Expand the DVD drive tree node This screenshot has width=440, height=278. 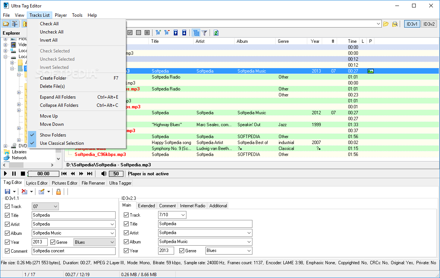coord(5,146)
